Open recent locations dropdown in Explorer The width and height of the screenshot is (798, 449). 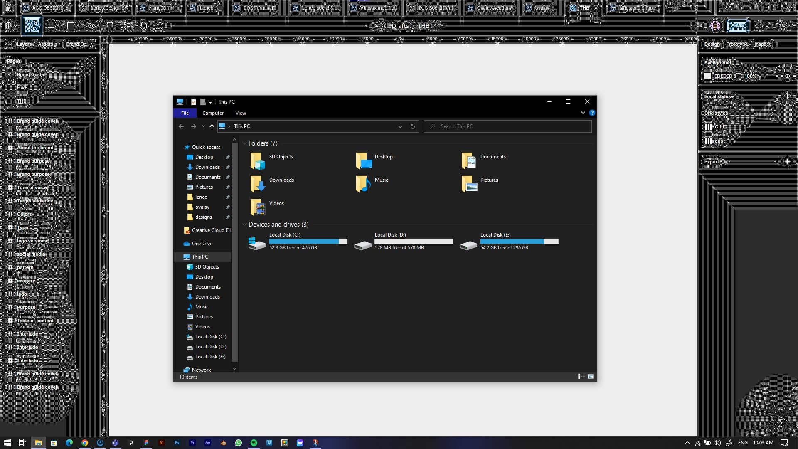click(203, 126)
